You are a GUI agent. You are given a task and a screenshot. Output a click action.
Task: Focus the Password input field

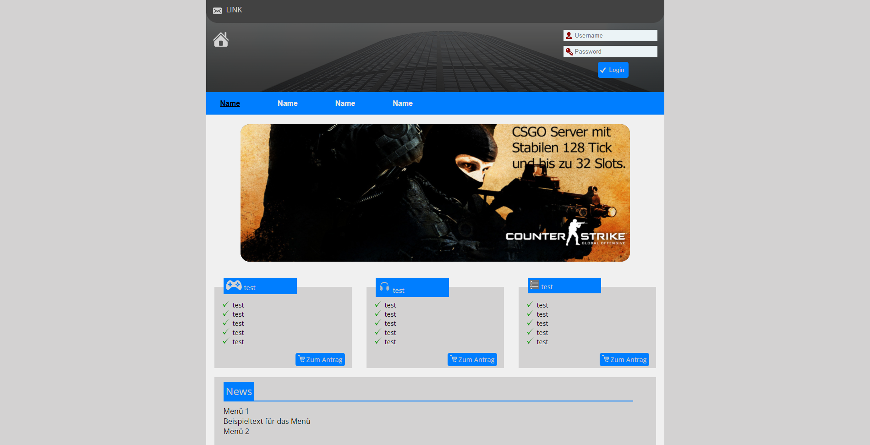(614, 52)
